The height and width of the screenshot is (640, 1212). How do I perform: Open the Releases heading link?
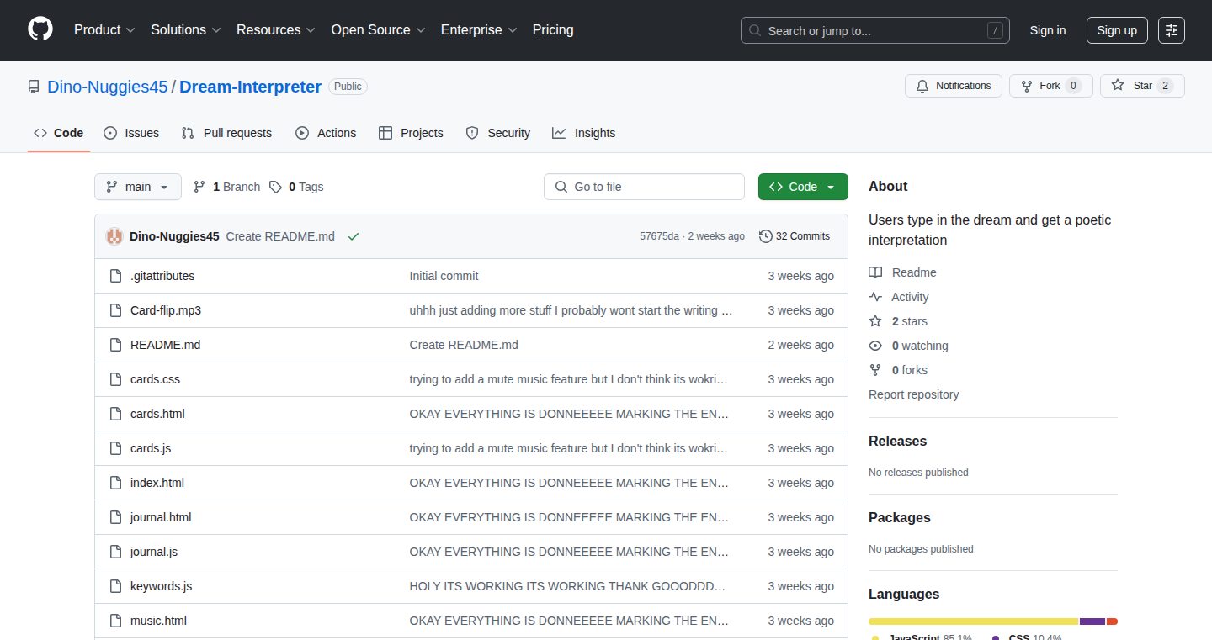[897, 441]
